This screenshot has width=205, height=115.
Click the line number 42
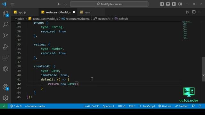[19, 84]
